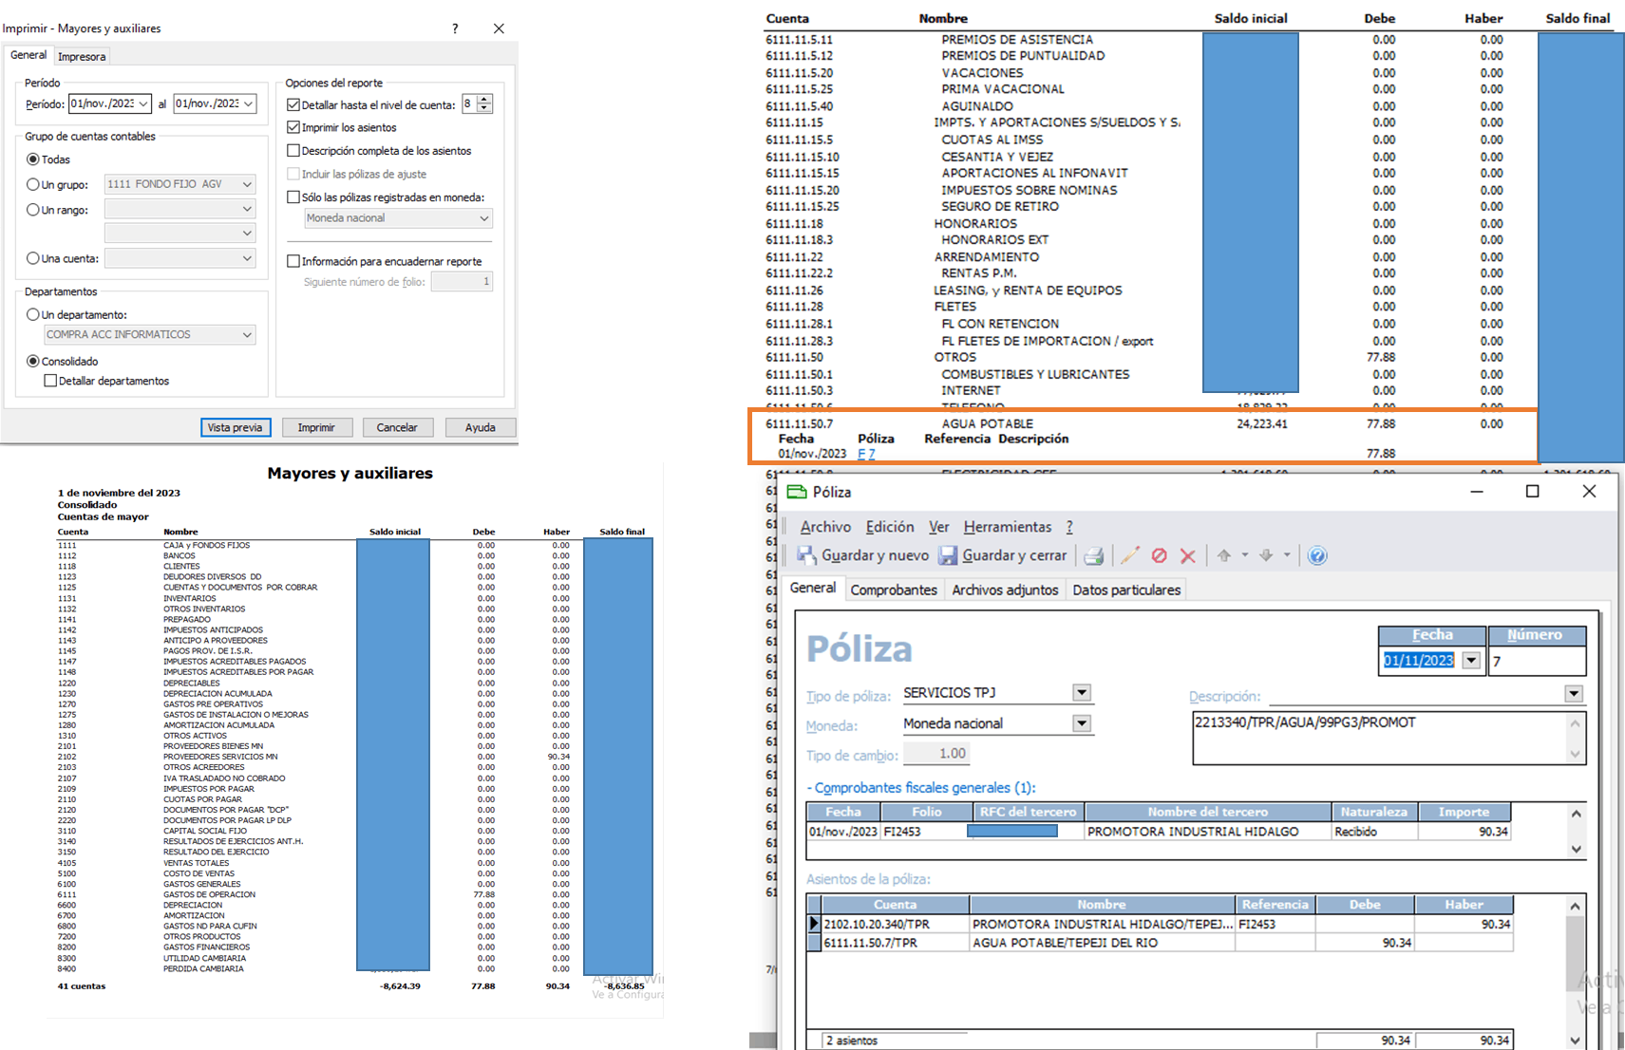The width and height of the screenshot is (1625, 1050).
Task: Toggle Imprimir los asientos checkbox
Action: [x=293, y=127]
